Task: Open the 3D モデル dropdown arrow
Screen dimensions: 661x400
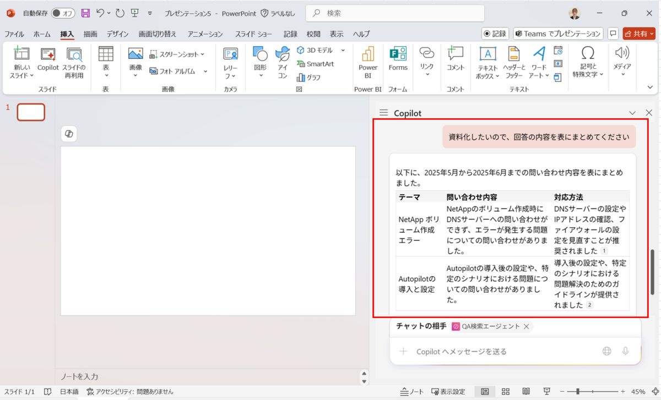Action: click(343, 50)
